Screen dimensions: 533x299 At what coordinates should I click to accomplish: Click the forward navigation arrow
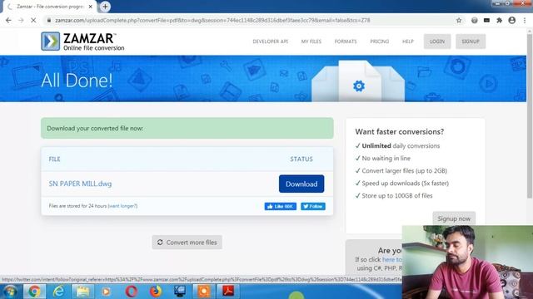pyautogui.click(x=21, y=20)
